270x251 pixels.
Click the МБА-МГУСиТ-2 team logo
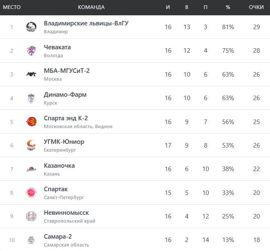click(x=31, y=74)
